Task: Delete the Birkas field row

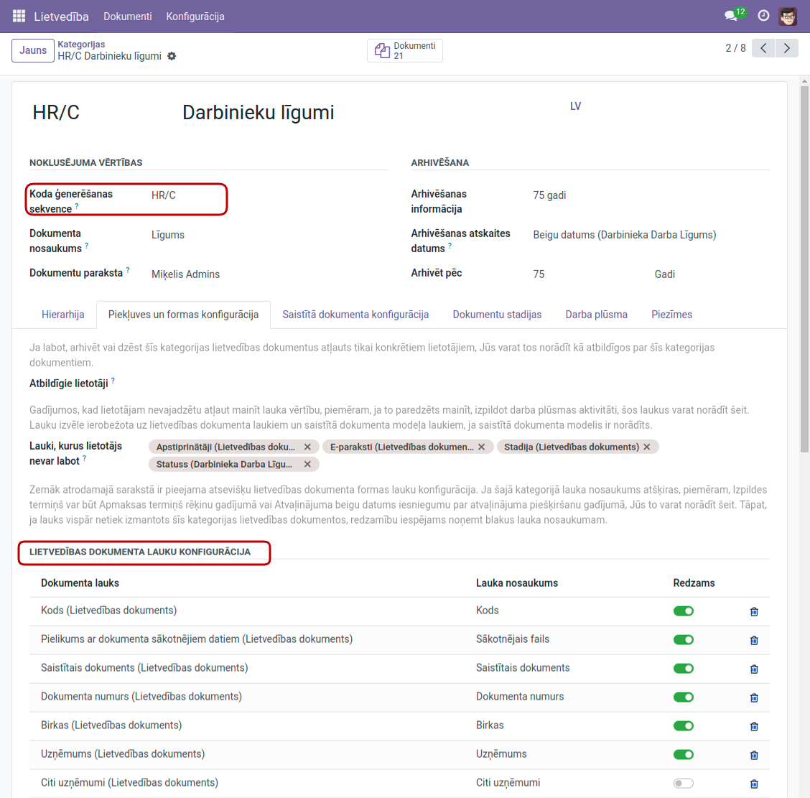Action: tap(754, 727)
